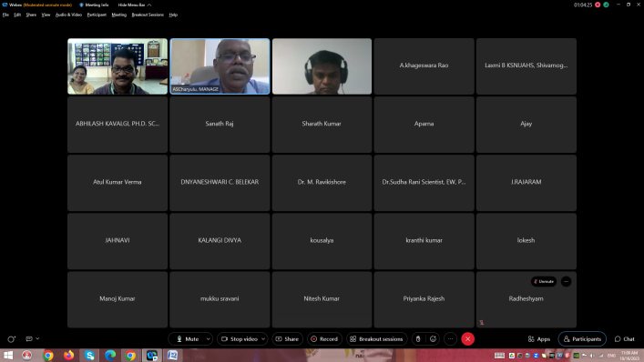Click the Webex Assistant icon bottom left
Screen dimensions: 644x362
coord(12,339)
